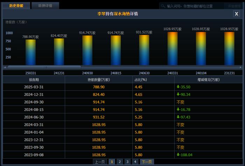Click the 深水海纳 stock name in title
Screen dimensions: 245x166
click(x=122, y=14)
